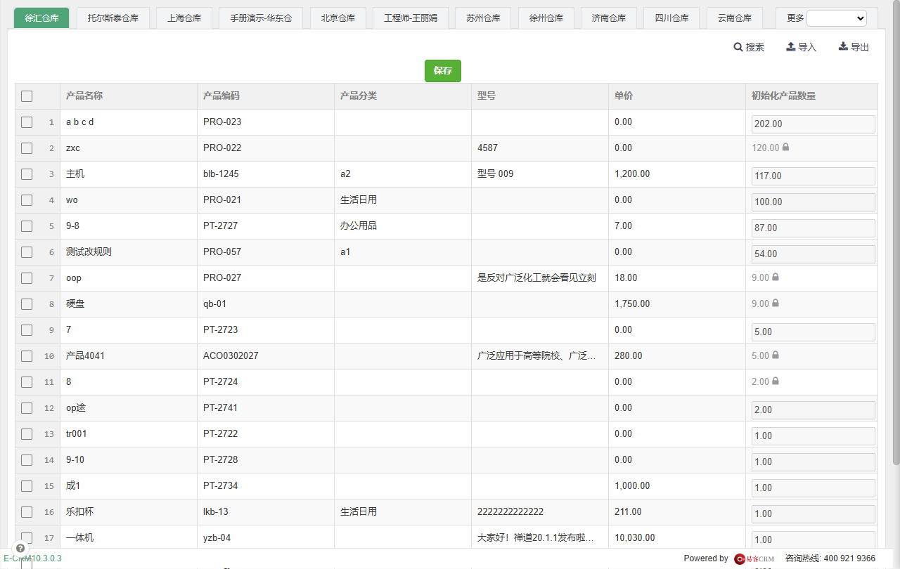The height and width of the screenshot is (569, 900).
Task: Click the vertical scrollbar on the right
Action: tap(896, 232)
